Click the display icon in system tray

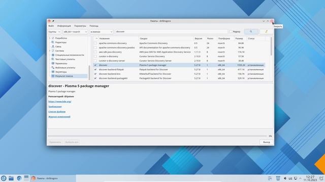click(x=296, y=178)
